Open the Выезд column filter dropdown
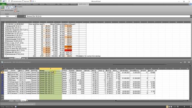Image resolution: width=192 pixels, height=108 pixels. click(112, 71)
